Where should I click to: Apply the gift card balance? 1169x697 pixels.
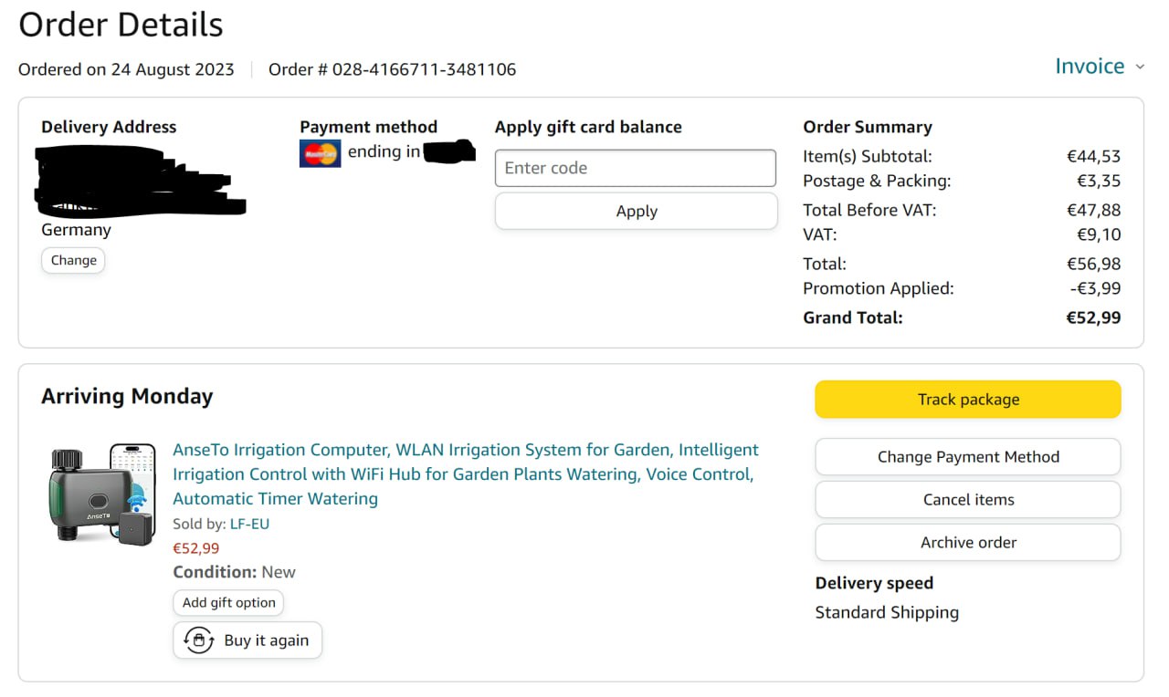636,211
